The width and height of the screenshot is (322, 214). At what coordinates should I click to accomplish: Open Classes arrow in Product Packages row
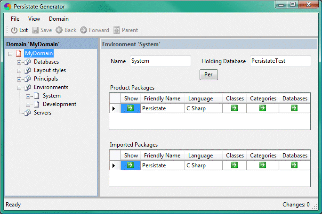pos(234,108)
